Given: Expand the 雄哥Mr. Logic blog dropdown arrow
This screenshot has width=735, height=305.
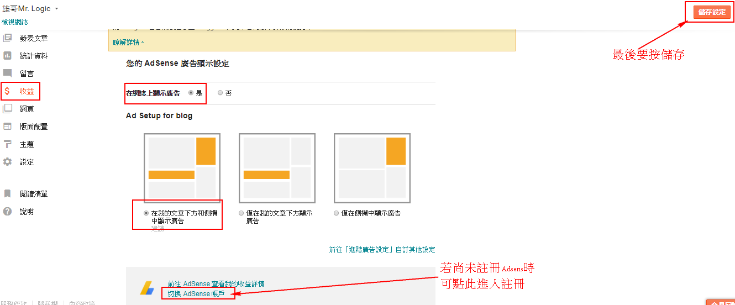Looking at the screenshot, I should point(56,9).
